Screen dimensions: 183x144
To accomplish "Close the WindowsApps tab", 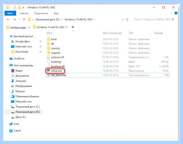I will [29, 27].
